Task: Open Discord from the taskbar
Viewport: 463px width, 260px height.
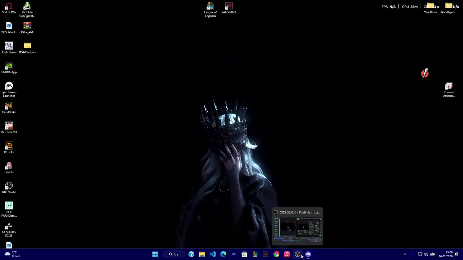Action: tap(308, 254)
